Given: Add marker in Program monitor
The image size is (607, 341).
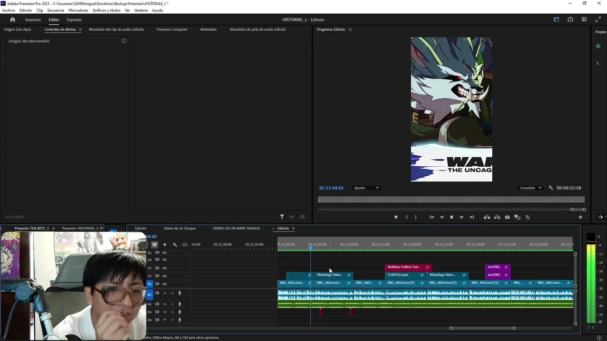Looking at the screenshot, I should pyautogui.click(x=396, y=217).
